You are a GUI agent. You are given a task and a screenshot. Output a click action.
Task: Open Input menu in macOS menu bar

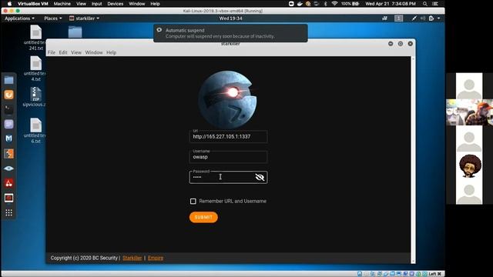click(x=96, y=4)
